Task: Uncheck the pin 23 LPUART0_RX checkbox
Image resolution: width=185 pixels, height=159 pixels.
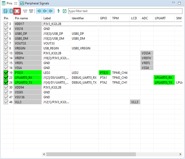Action: [x=6, y=78]
